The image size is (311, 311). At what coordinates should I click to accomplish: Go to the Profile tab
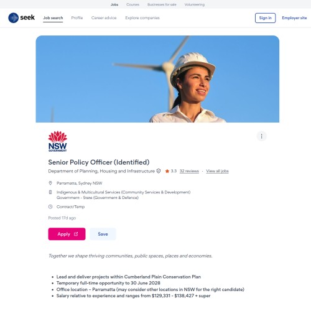click(x=77, y=18)
